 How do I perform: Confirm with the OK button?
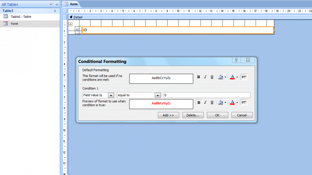click(217, 115)
